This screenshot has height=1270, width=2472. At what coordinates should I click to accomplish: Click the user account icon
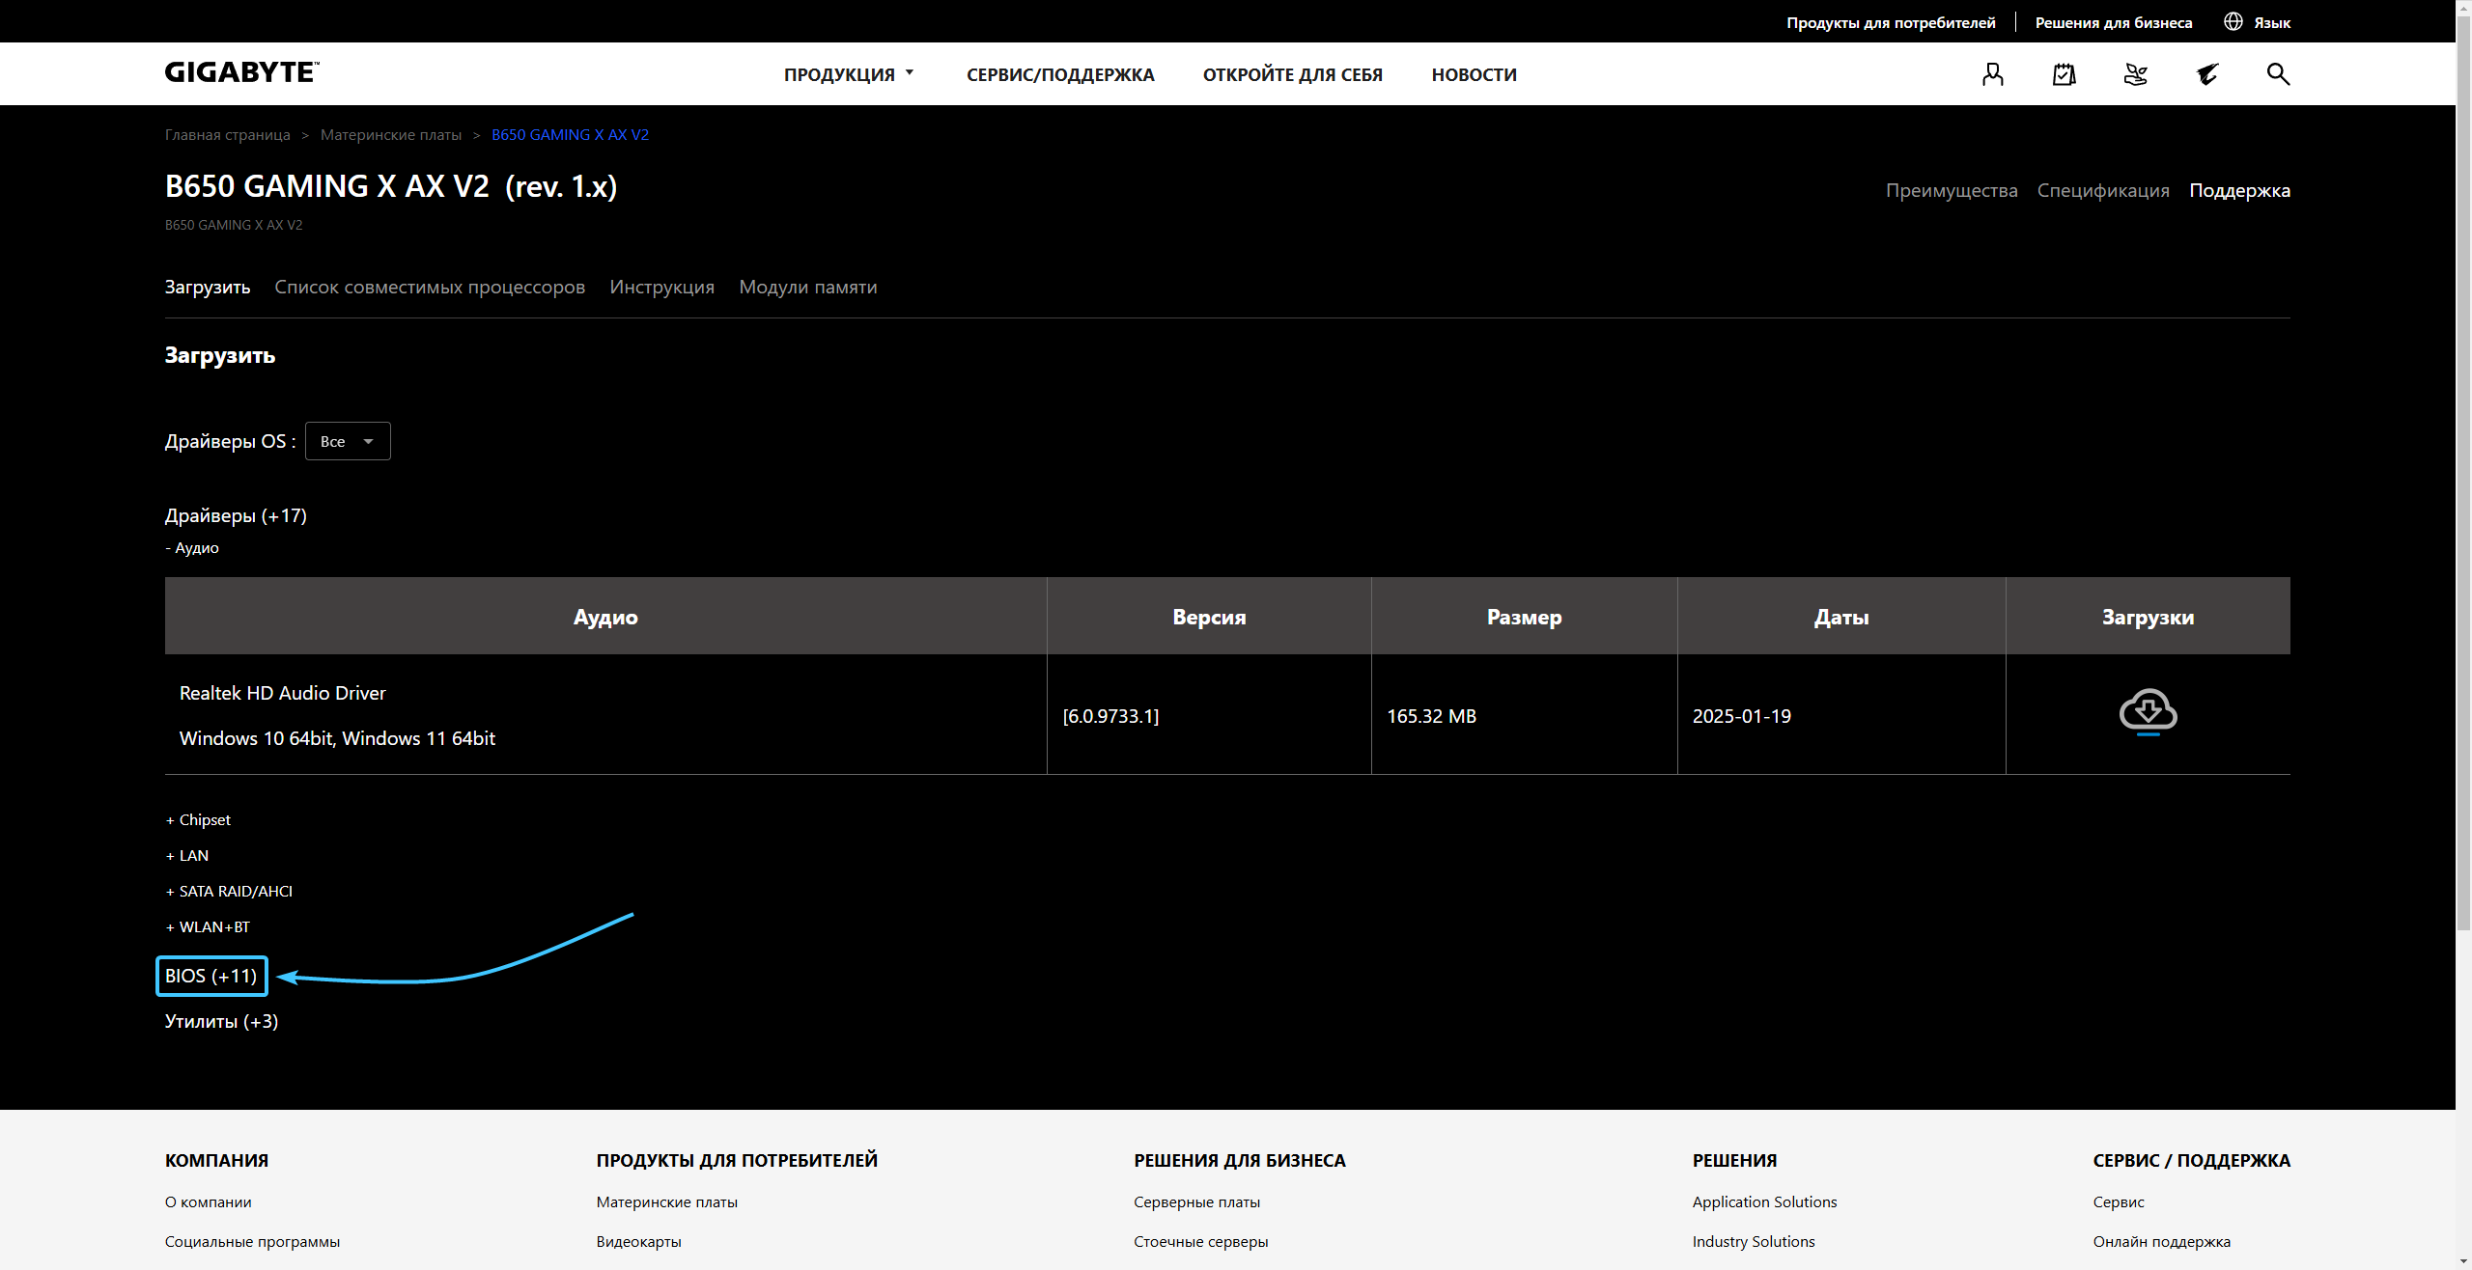pyautogui.click(x=1992, y=74)
